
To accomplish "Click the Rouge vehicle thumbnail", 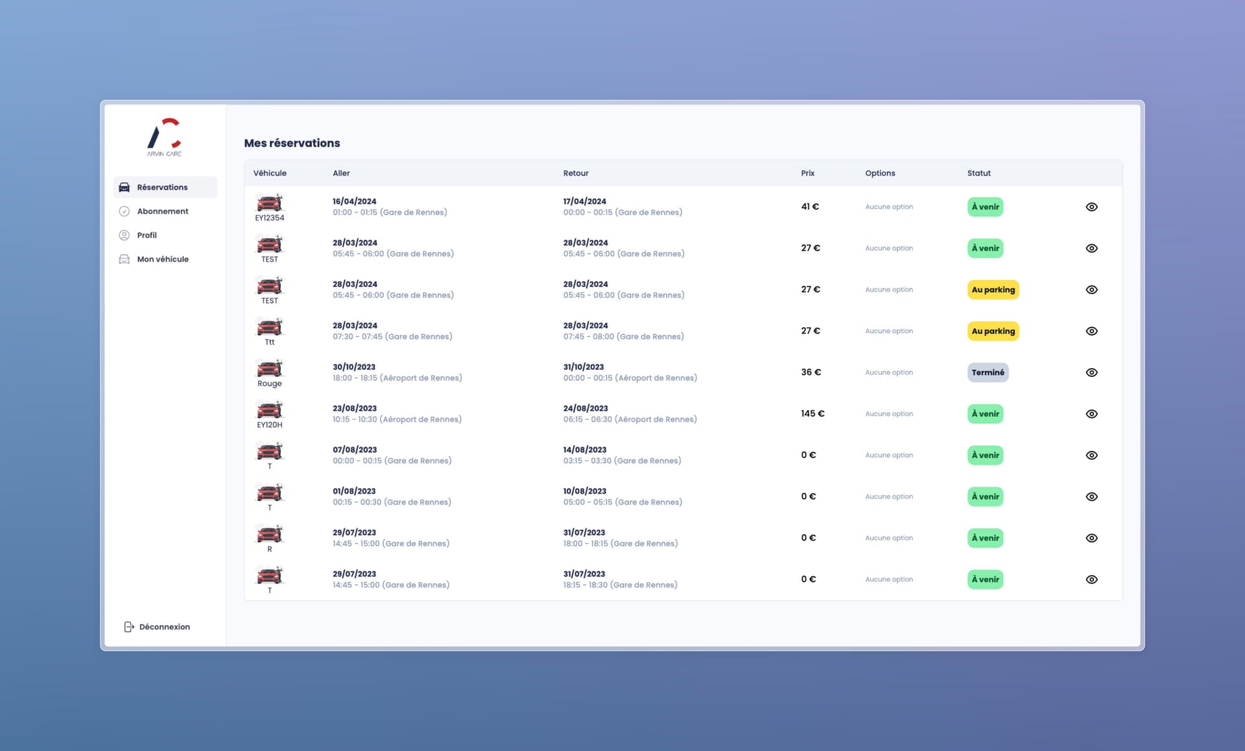I will point(269,369).
